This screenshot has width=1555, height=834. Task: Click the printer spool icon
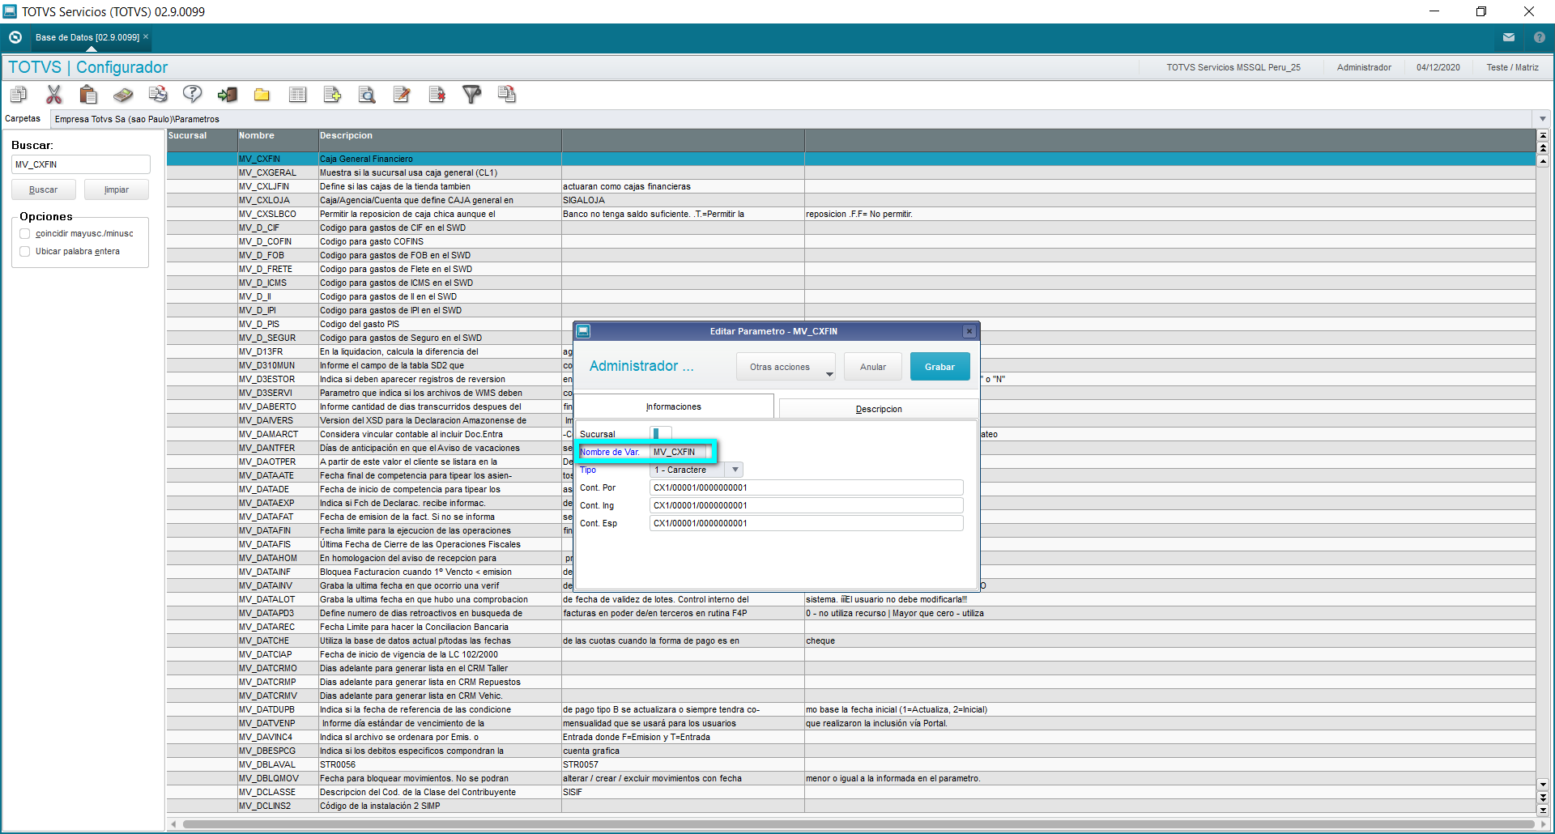pos(158,95)
